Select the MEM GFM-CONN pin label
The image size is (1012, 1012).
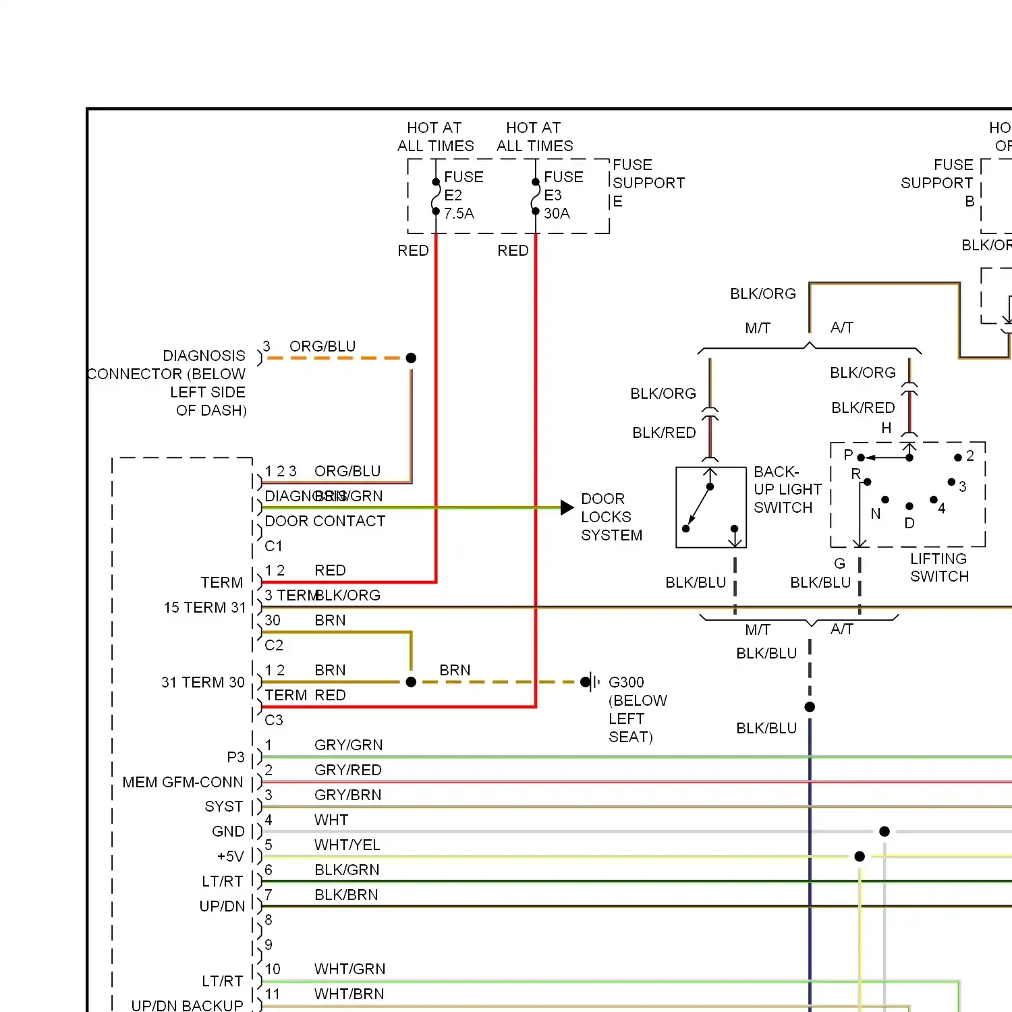point(182,782)
